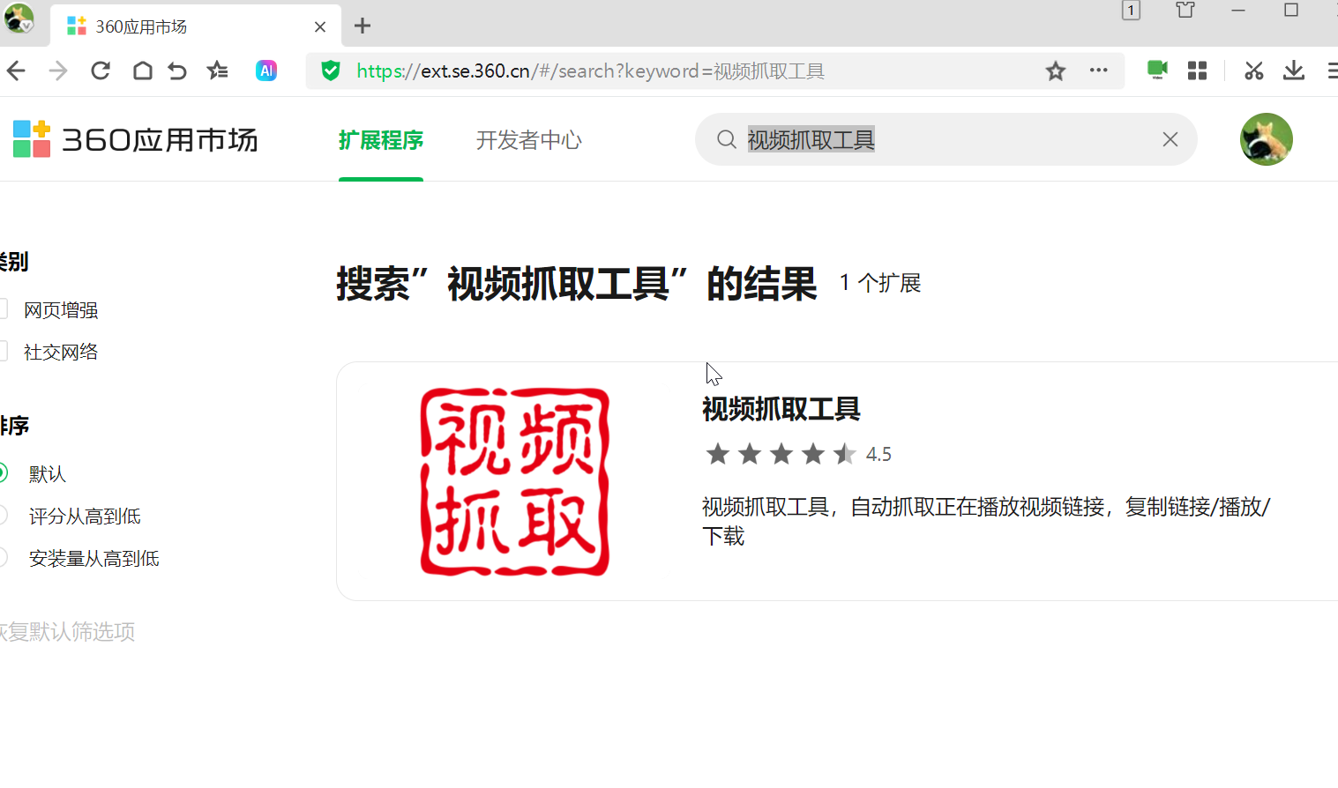
Task: Click the 1 个扩展 result count
Action: click(880, 283)
